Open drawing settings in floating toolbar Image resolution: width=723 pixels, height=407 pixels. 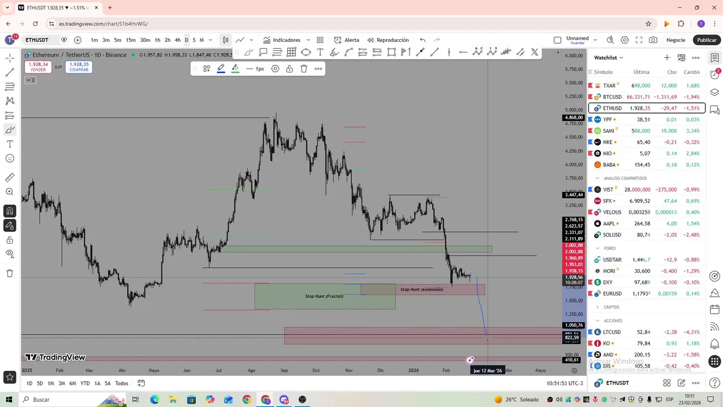[275, 69]
